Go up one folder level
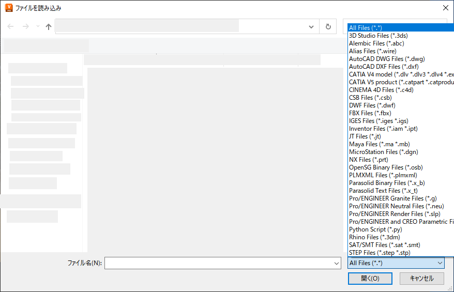The image size is (454, 292). point(49,27)
